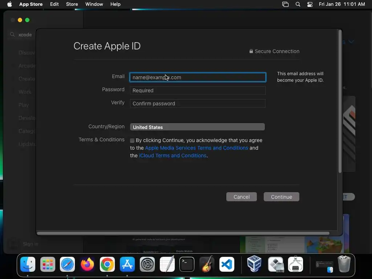
Task: Click the dialog's vertical scrollbar
Action: [x=340, y=102]
